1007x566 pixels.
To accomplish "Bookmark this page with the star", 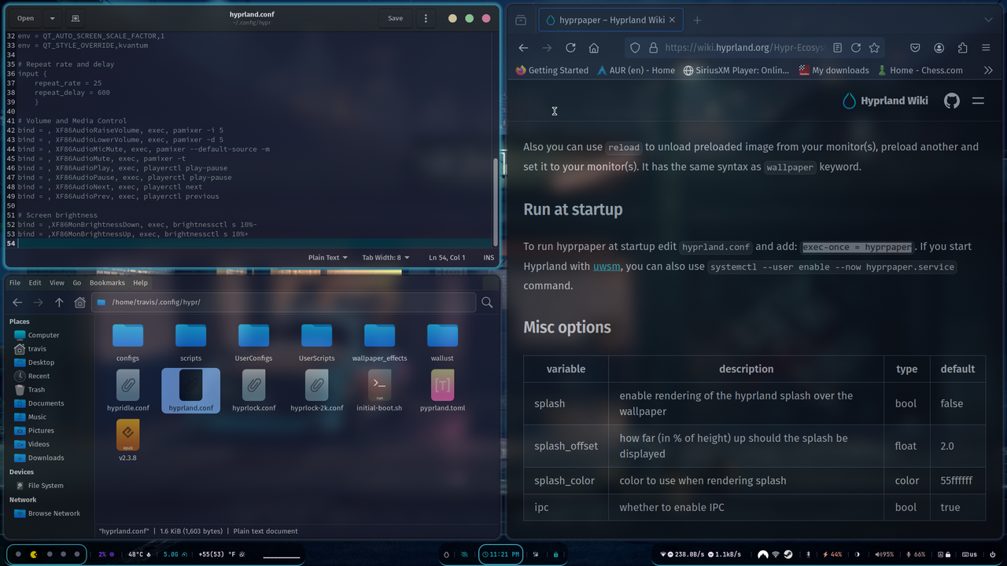I will [x=874, y=48].
